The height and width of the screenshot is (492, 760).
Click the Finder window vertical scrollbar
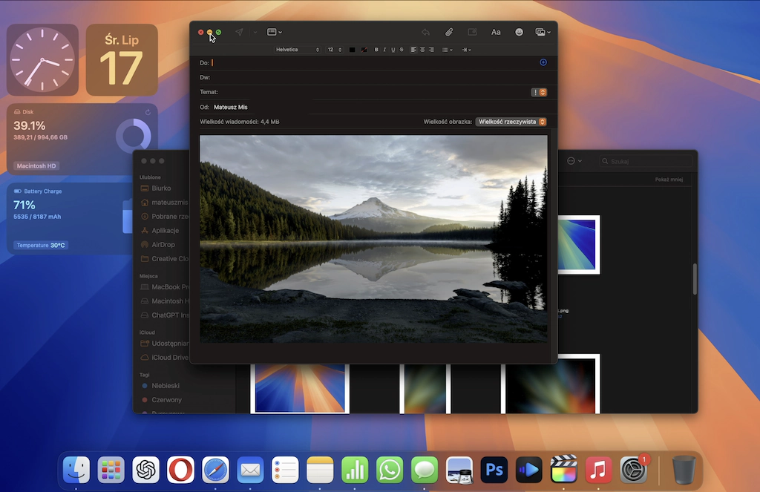(x=695, y=279)
